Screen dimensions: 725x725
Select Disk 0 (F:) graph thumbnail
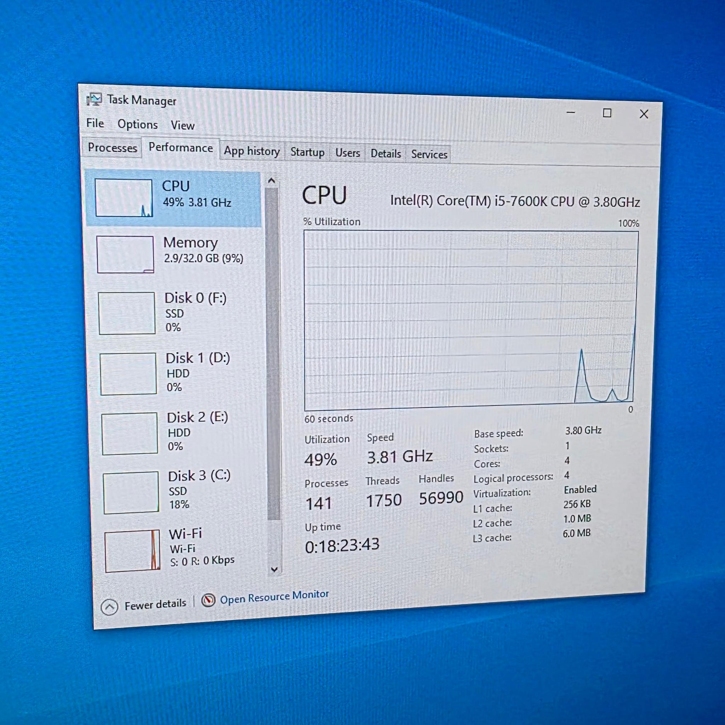(127, 313)
